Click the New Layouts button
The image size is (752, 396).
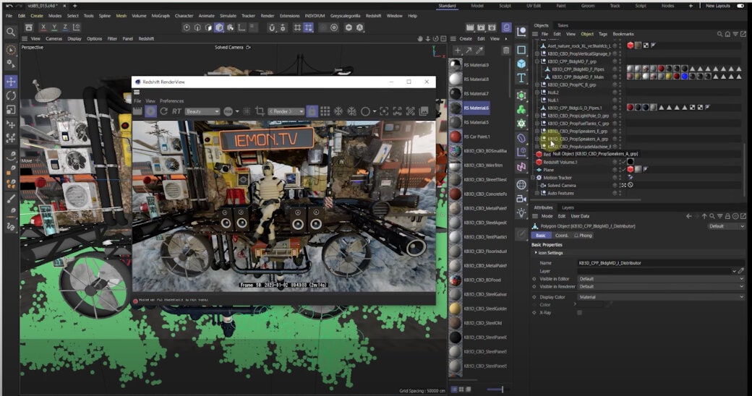[x=717, y=6]
